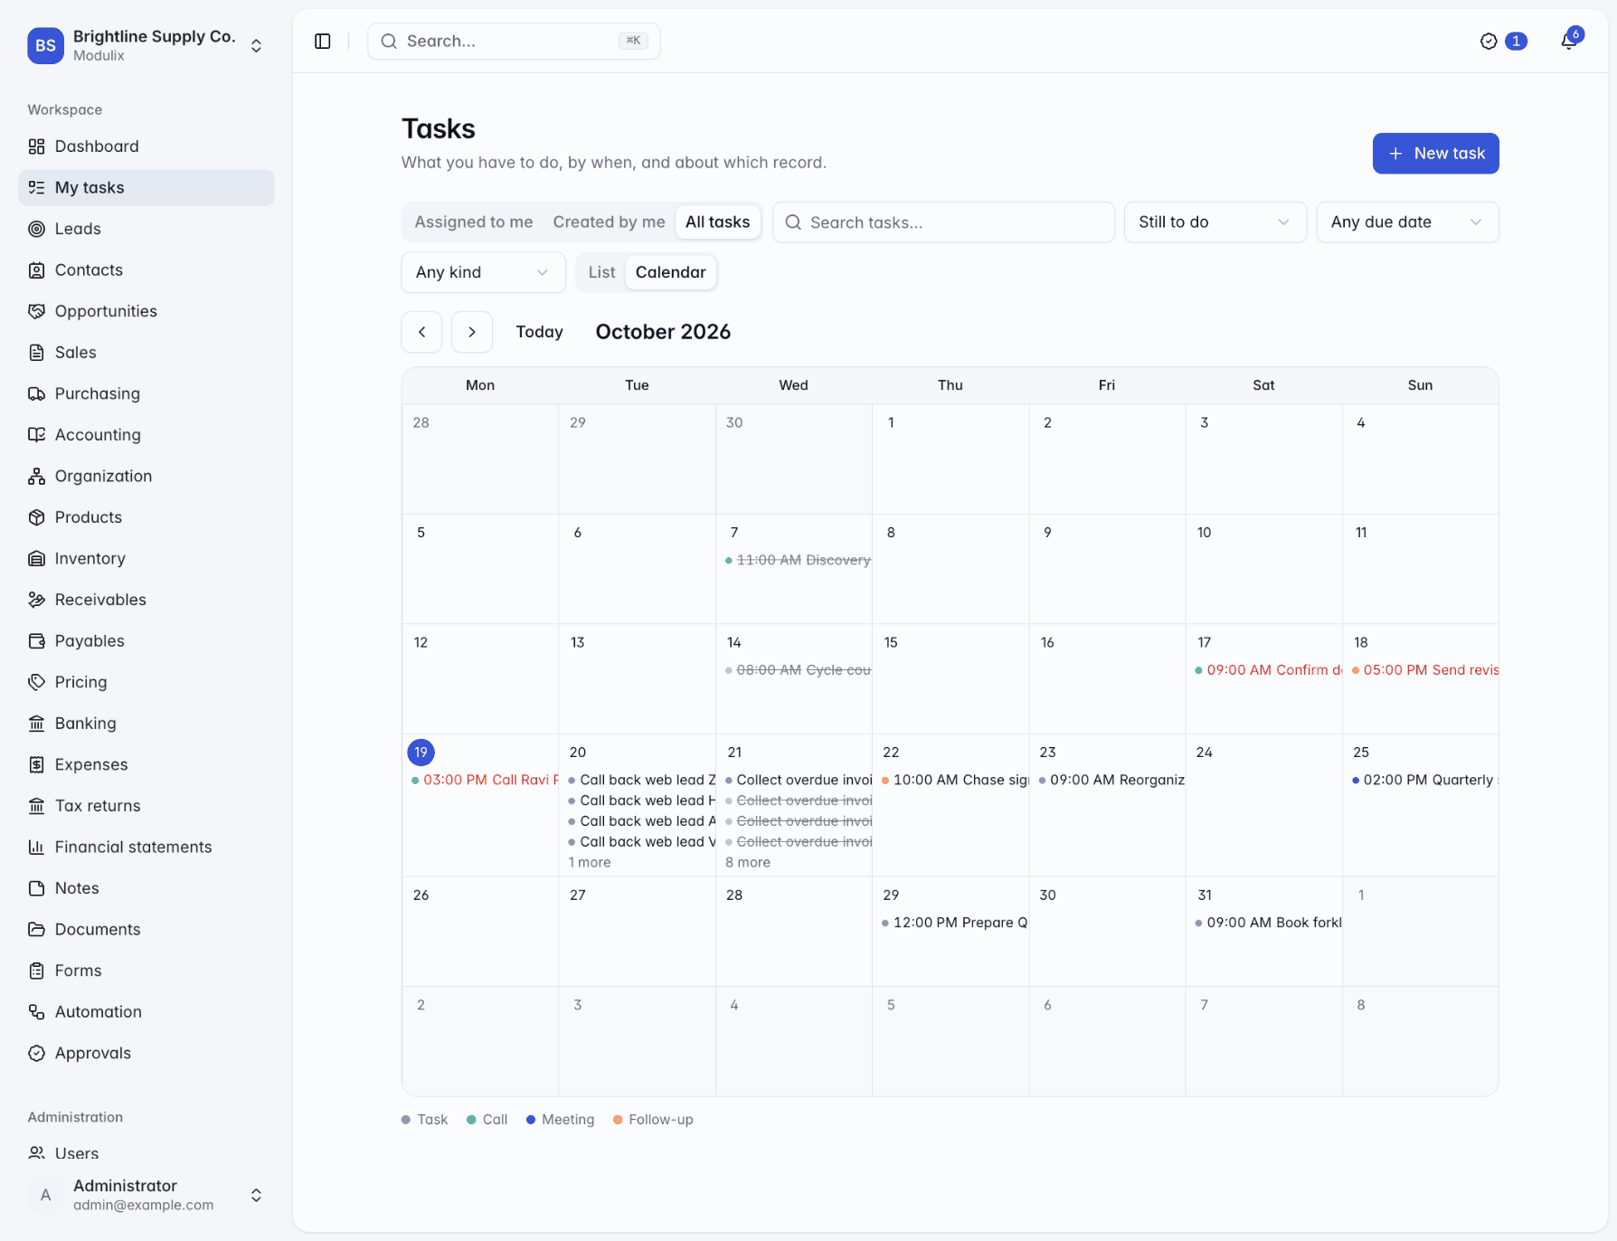This screenshot has width=1617, height=1241.
Task: Open the Any due date dropdown
Action: click(x=1407, y=223)
